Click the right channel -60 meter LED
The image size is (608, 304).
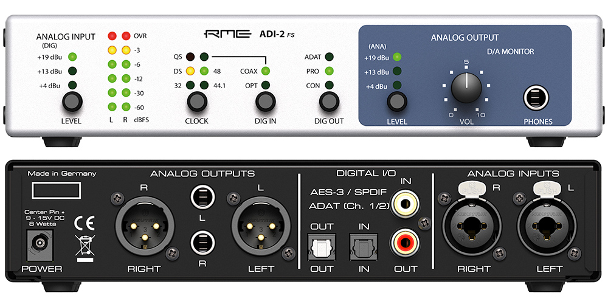tap(126, 106)
